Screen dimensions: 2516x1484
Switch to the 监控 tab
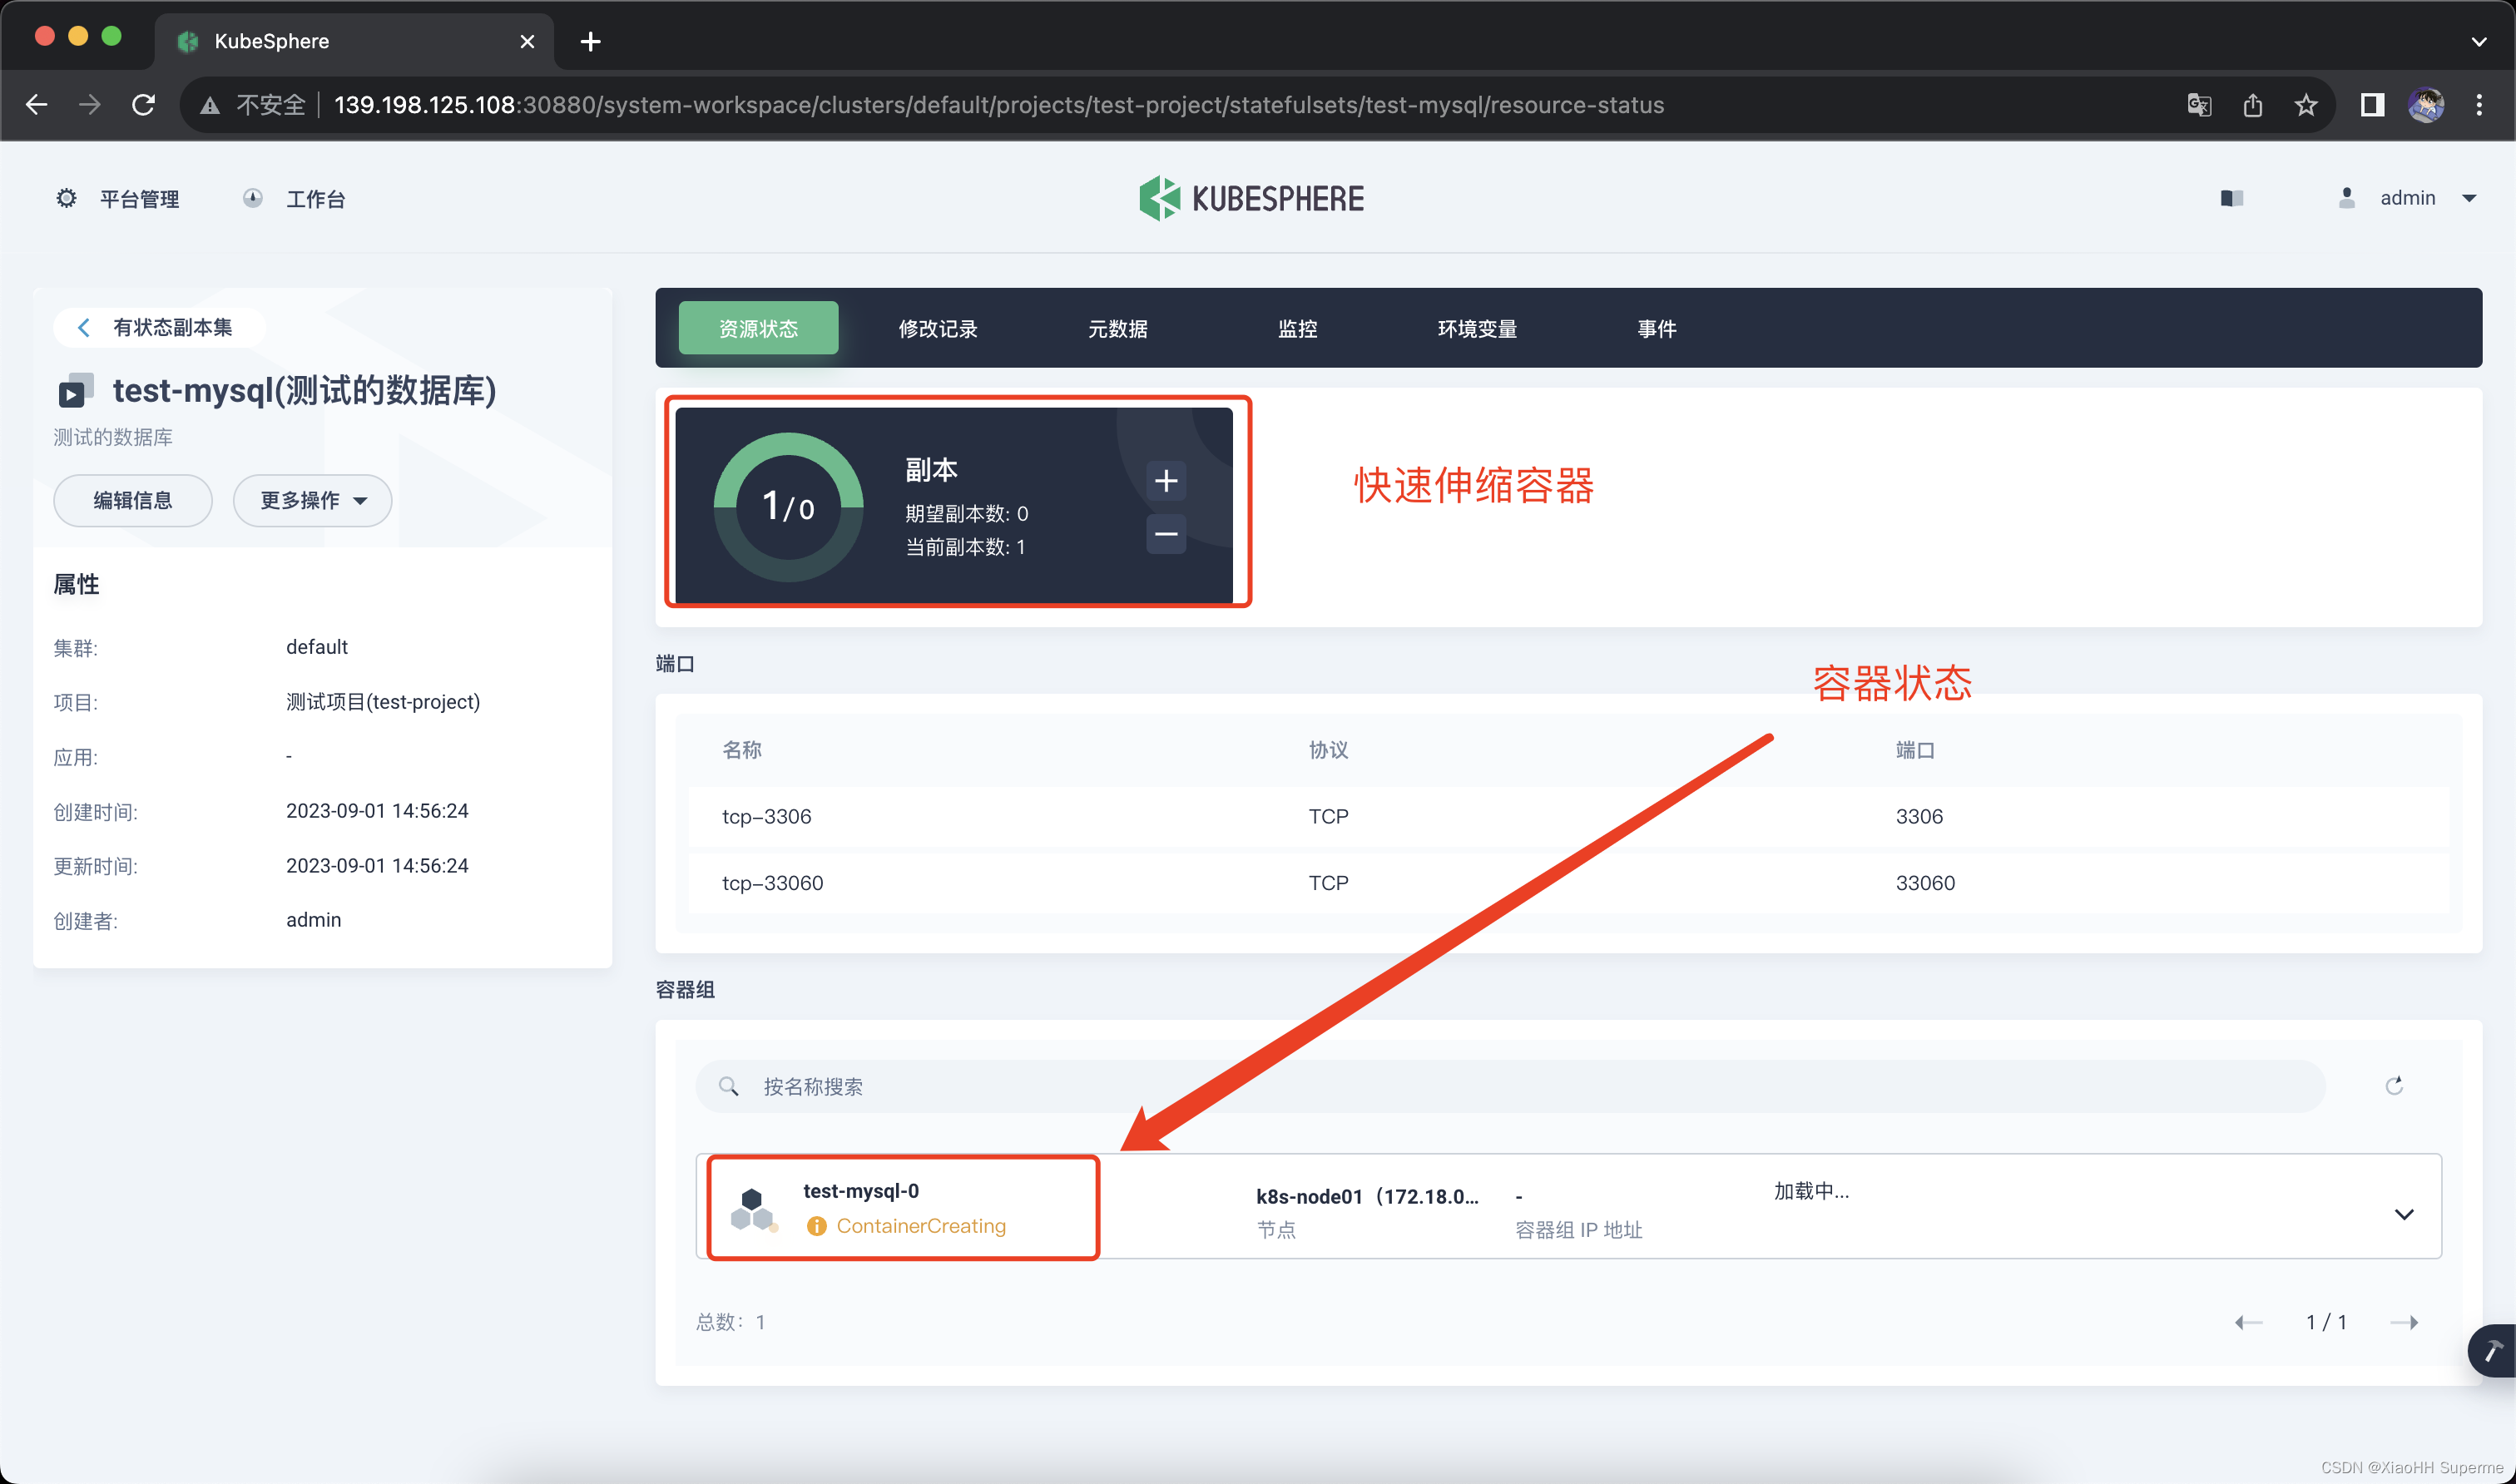coord(1297,329)
